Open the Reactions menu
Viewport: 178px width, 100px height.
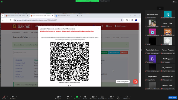point(111,97)
